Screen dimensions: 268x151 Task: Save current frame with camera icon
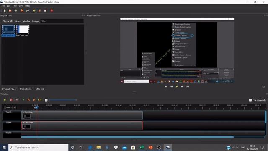point(263,87)
